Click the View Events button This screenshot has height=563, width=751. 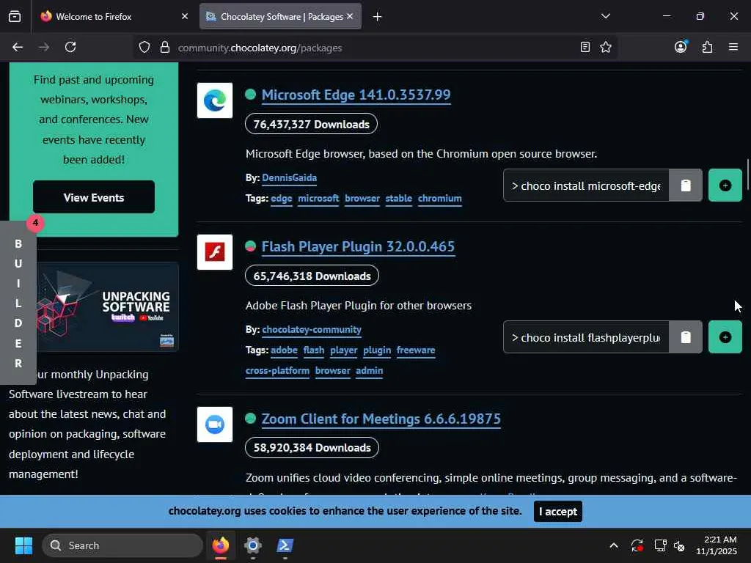tap(94, 197)
